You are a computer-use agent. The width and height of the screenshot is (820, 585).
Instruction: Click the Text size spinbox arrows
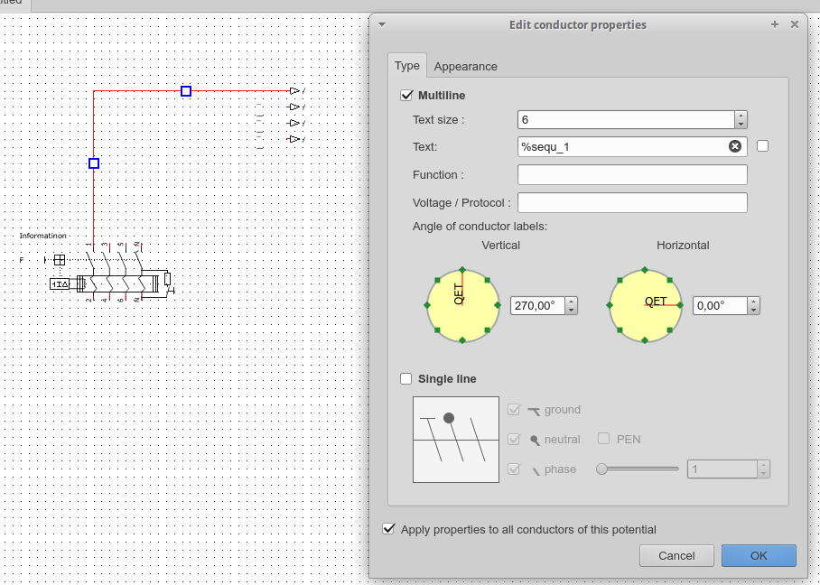741,119
